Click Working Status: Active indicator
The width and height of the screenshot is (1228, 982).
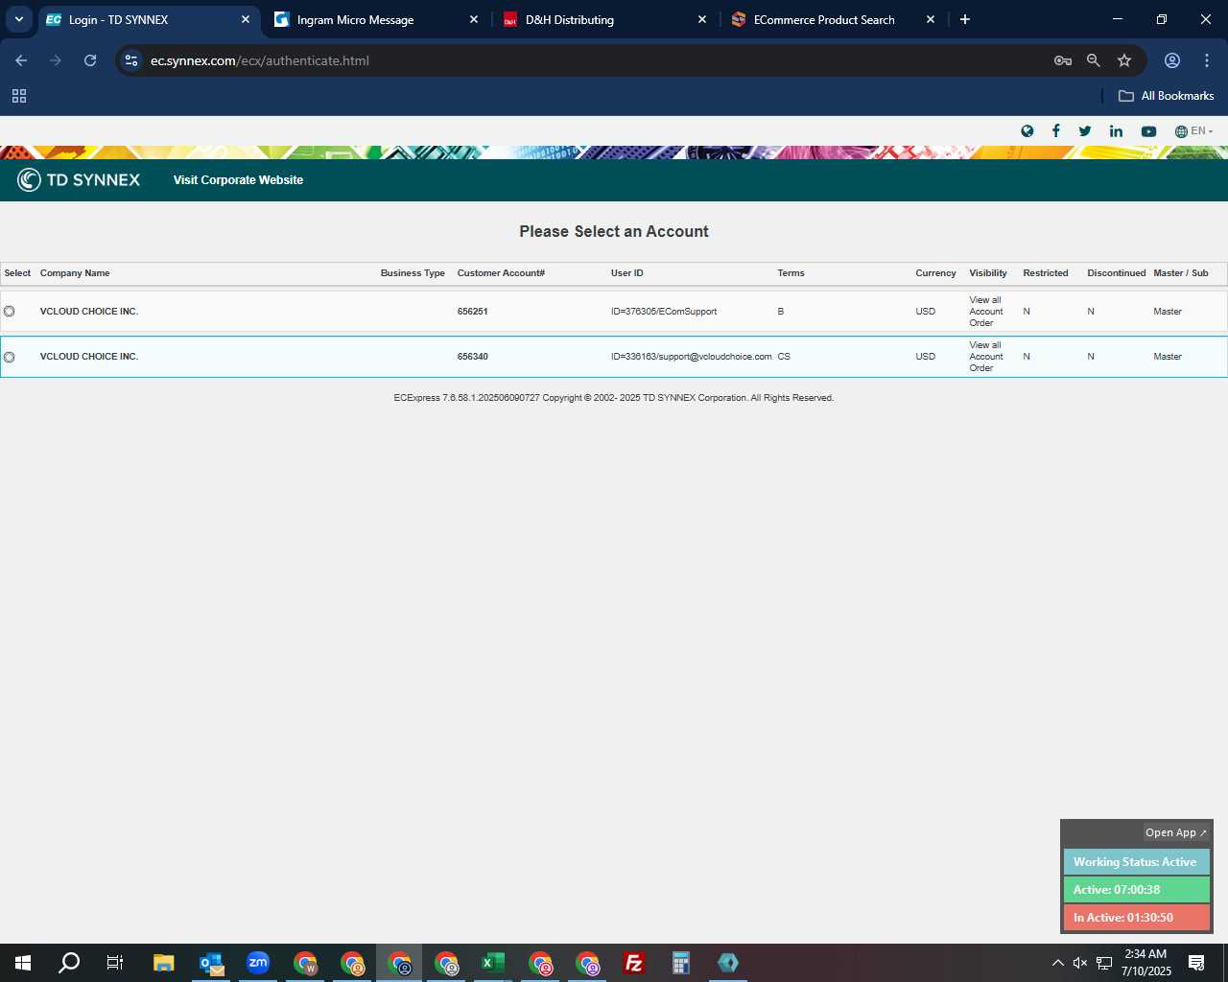(x=1136, y=862)
